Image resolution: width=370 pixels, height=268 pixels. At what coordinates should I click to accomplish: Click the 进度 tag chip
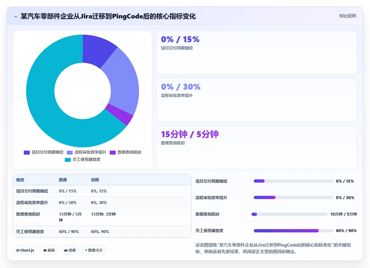70,250
